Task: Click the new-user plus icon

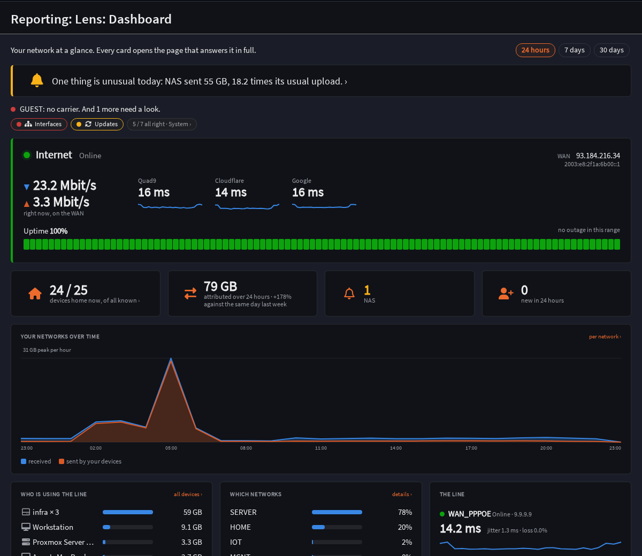Action: coord(506,293)
